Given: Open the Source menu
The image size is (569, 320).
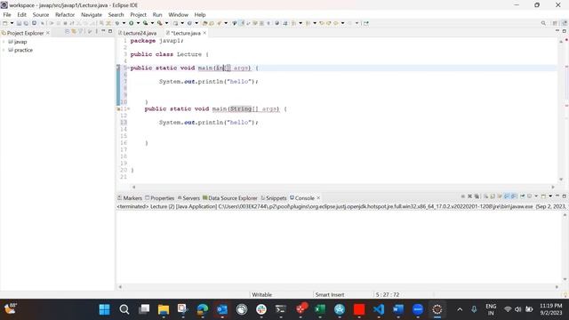Looking at the screenshot, I should tap(41, 15).
